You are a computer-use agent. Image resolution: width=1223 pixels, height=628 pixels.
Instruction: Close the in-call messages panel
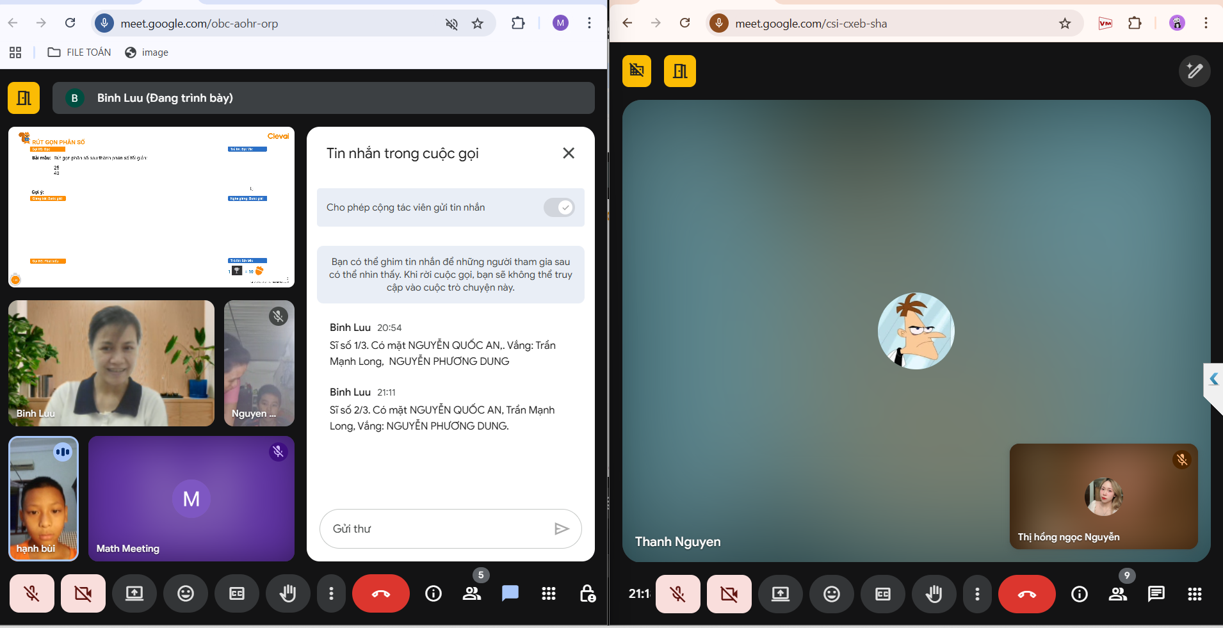click(569, 153)
